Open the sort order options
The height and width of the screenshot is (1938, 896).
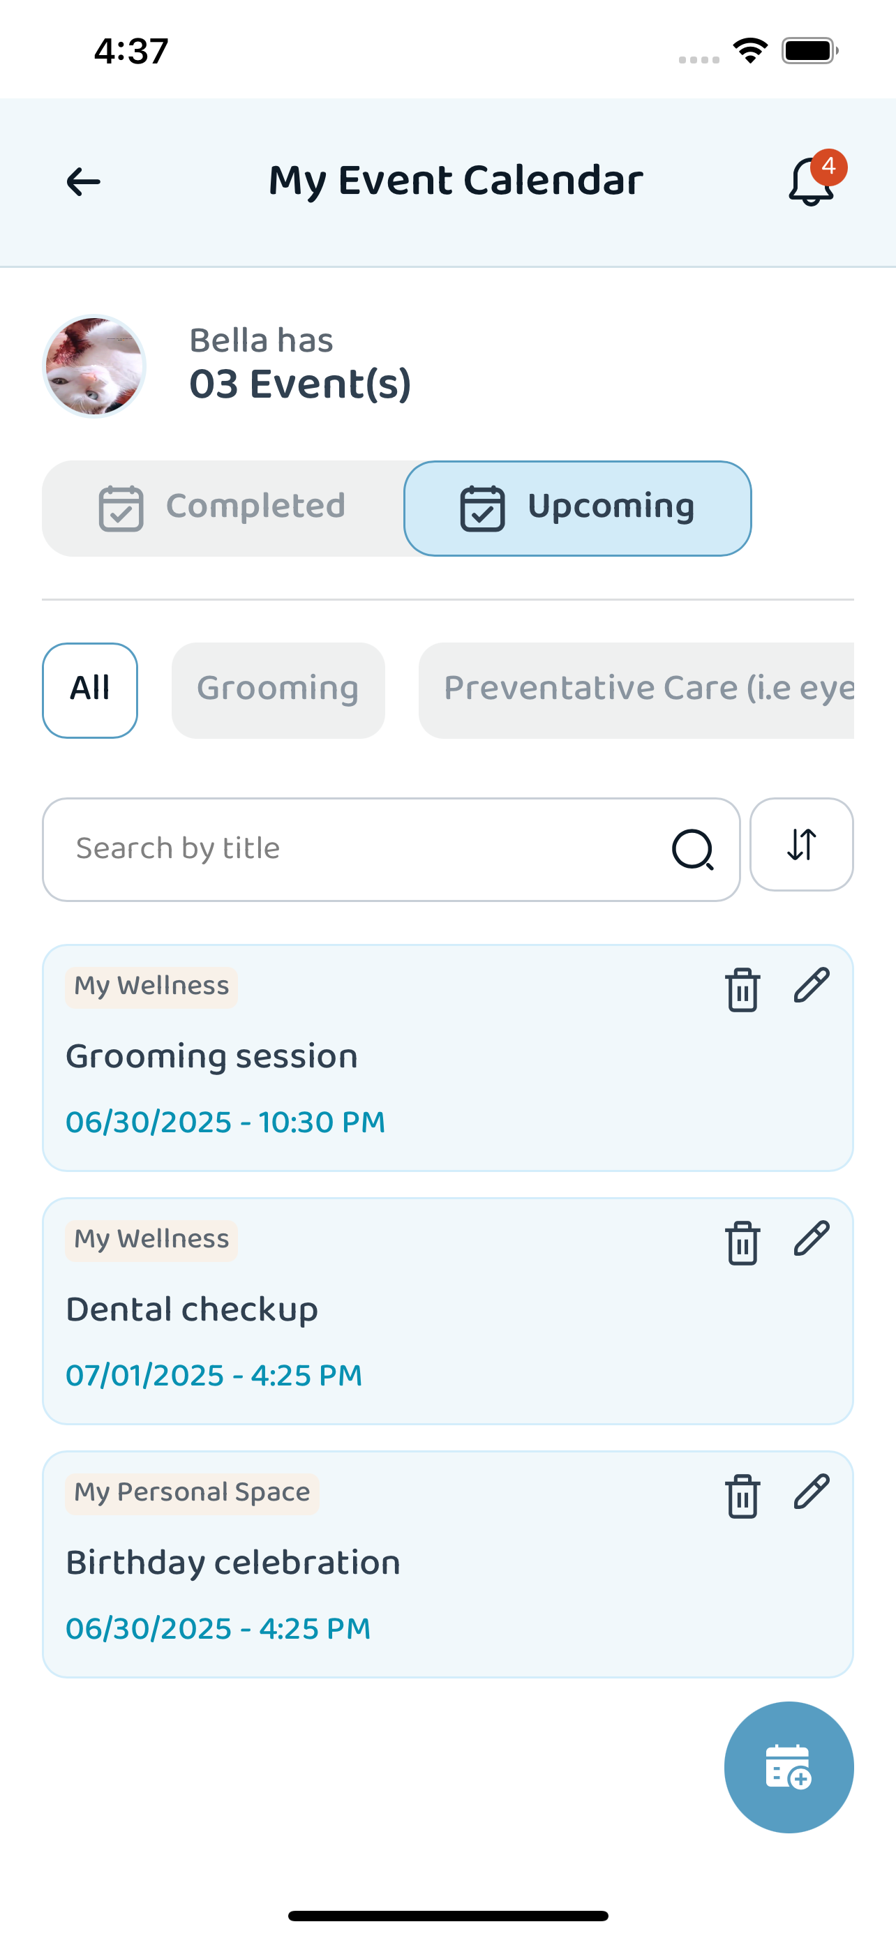point(801,844)
